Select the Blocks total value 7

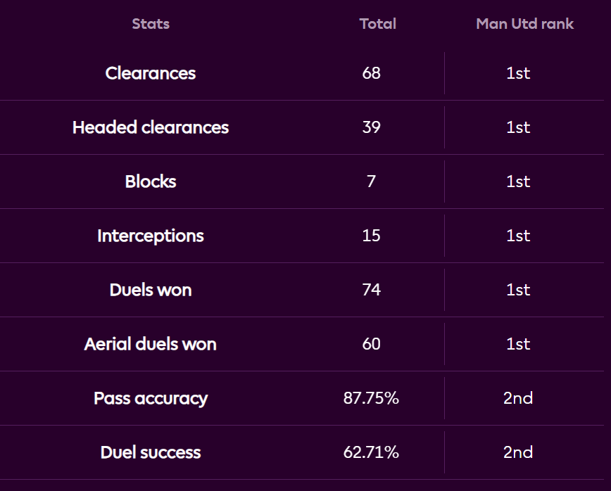(371, 181)
